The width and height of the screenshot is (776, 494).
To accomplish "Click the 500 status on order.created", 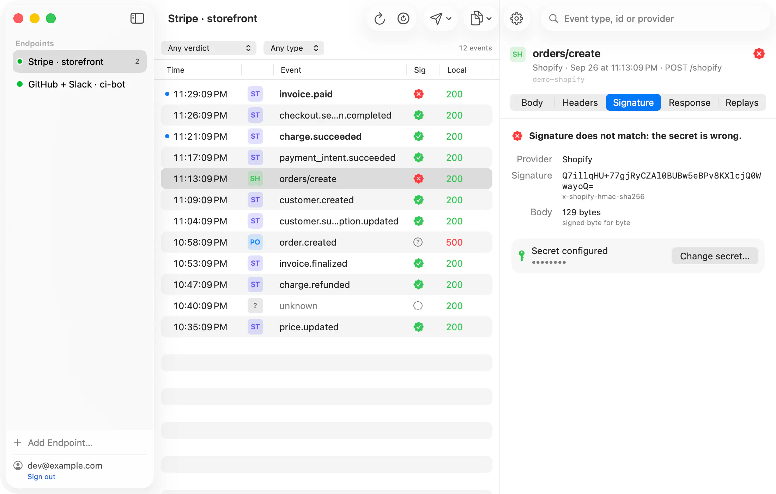I will (x=454, y=242).
